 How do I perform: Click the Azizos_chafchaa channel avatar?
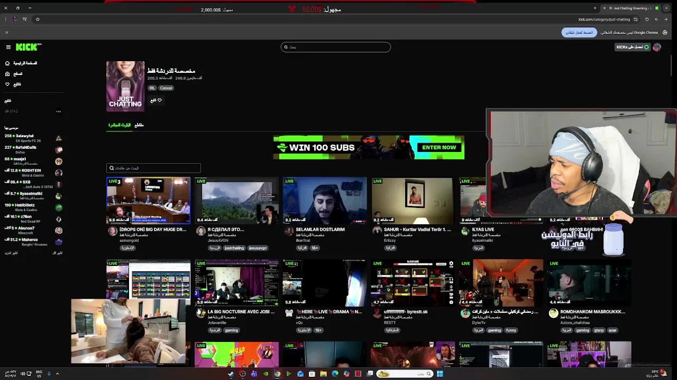[554, 313]
